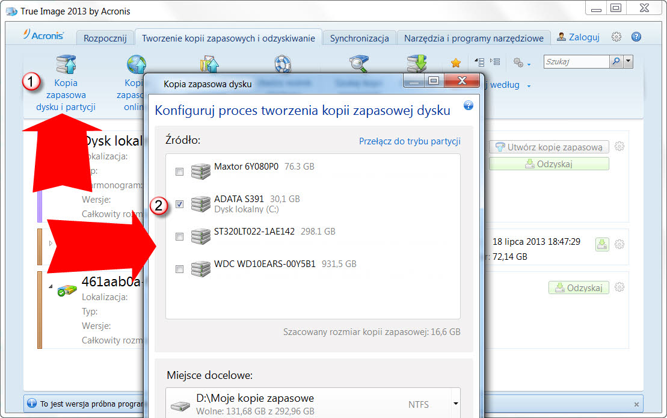Open the sort 'według' dropdown arrow
The height and width of the screenshot is (418, 667).
(529, 86)
